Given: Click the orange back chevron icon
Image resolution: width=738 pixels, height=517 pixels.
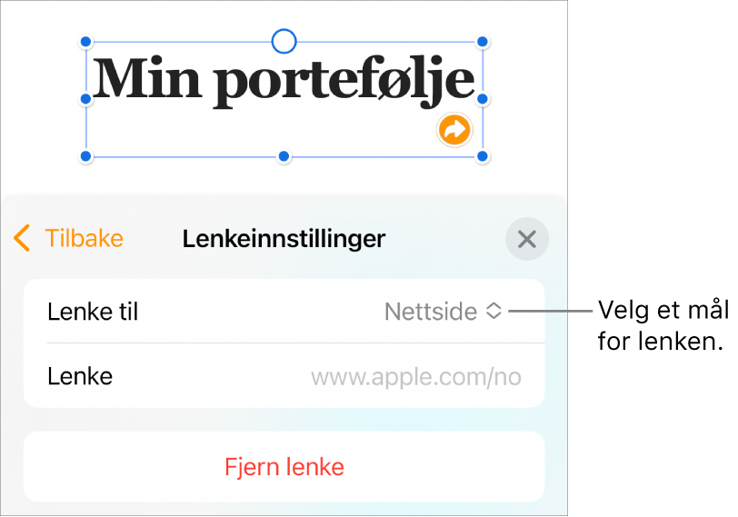Looking at the screenshot, I should [23, 239].
